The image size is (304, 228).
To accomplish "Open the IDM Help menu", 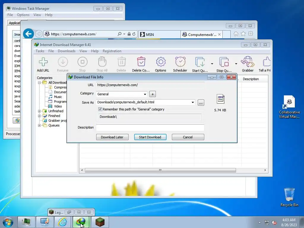I will point(95,51).
